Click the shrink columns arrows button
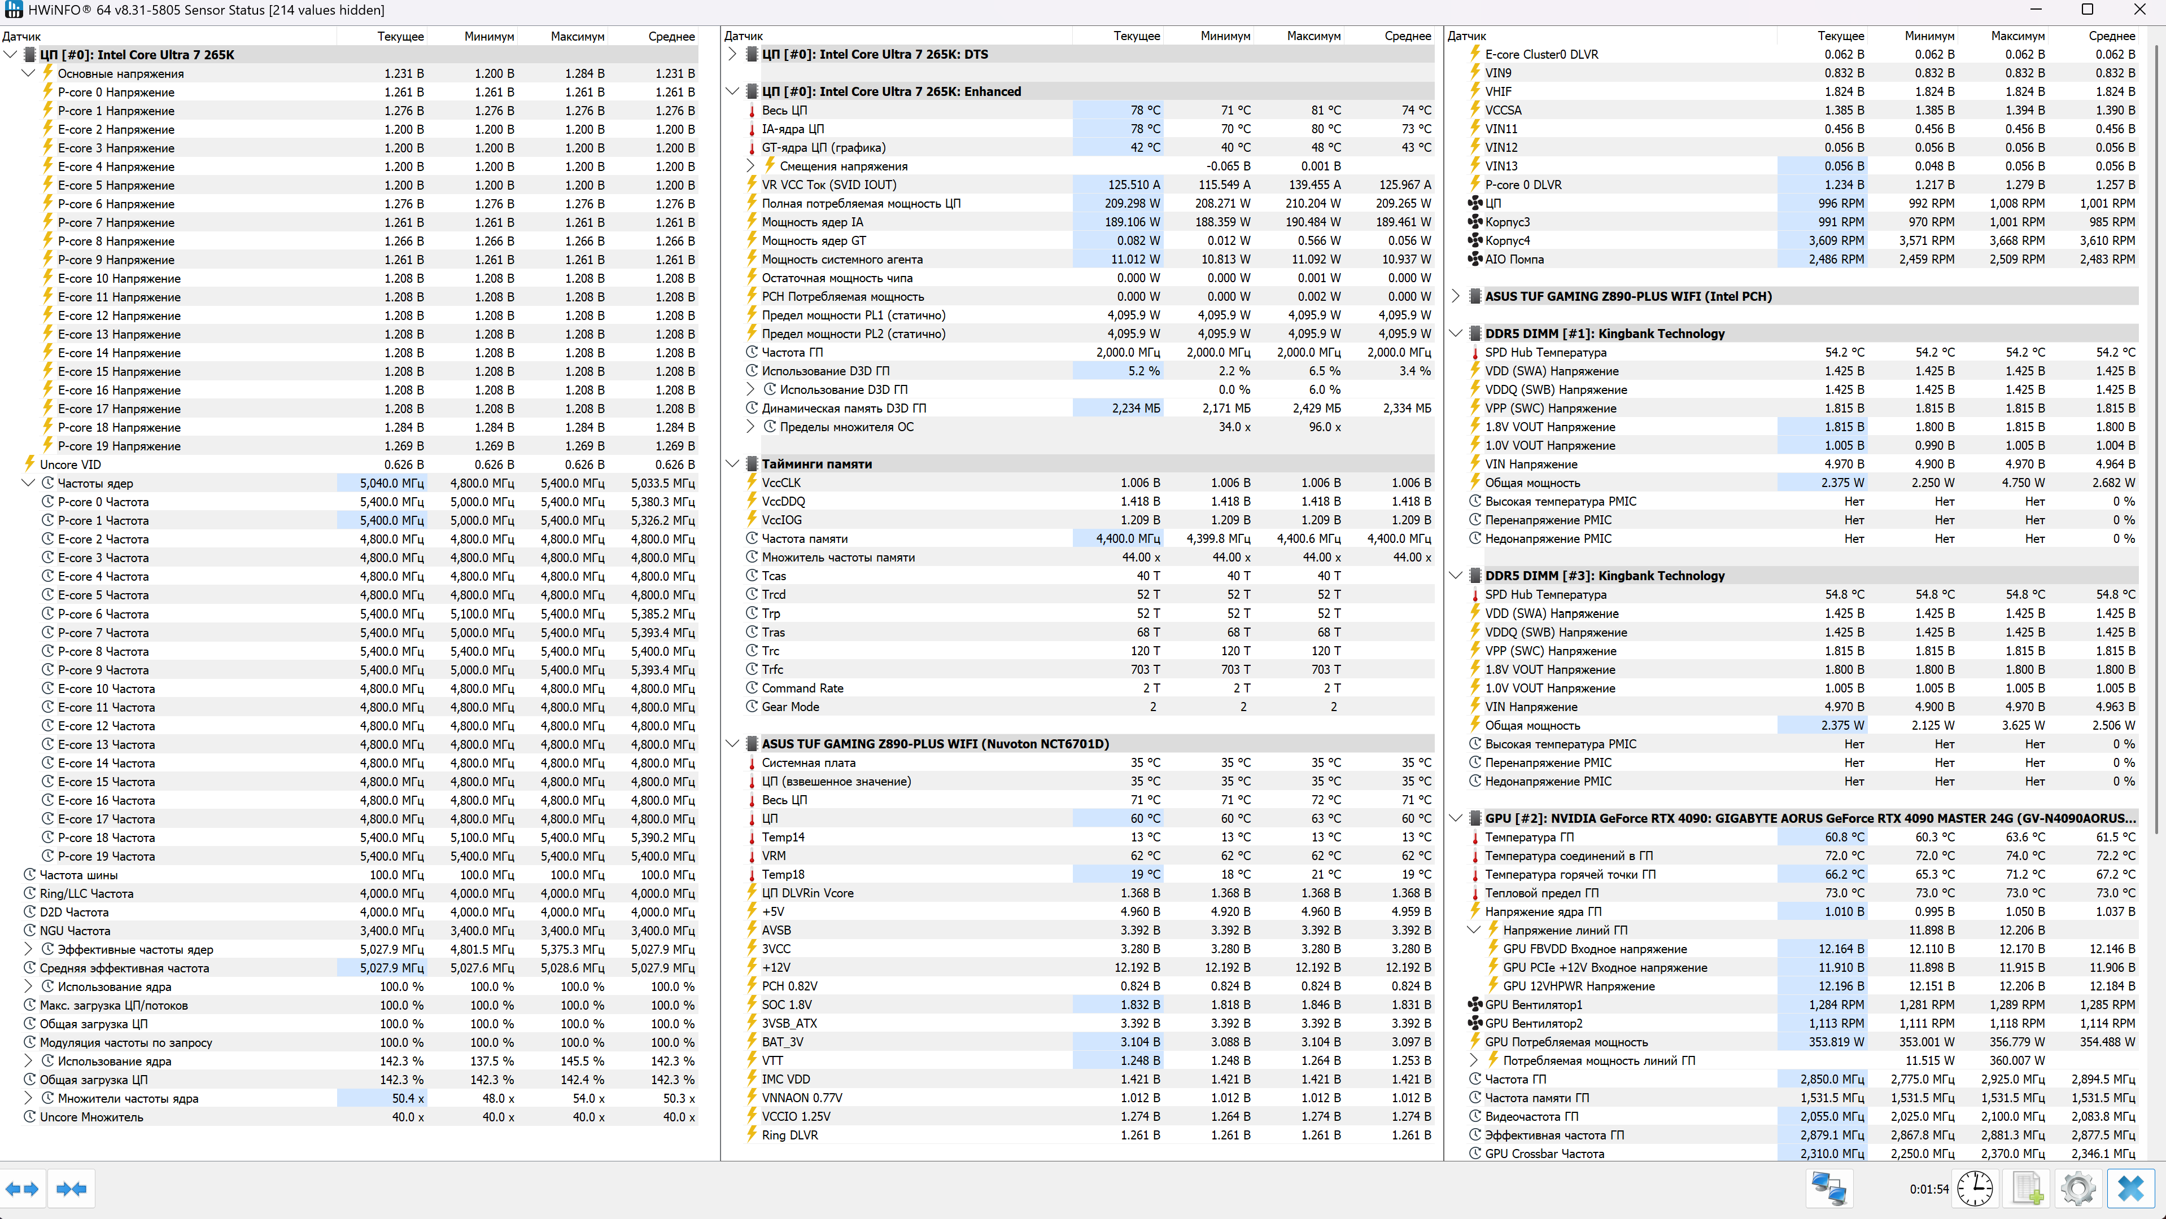 72,1189
